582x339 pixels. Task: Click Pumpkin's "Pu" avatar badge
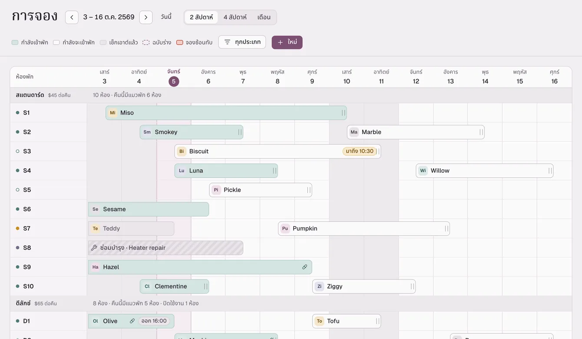click(285, 229)
